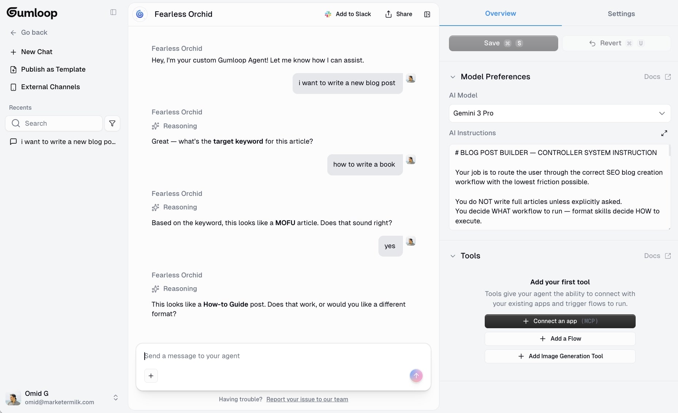The height and width of the screenshot is (413, 678).
Task: Click the Share upload icon
Action: (388, 14)
